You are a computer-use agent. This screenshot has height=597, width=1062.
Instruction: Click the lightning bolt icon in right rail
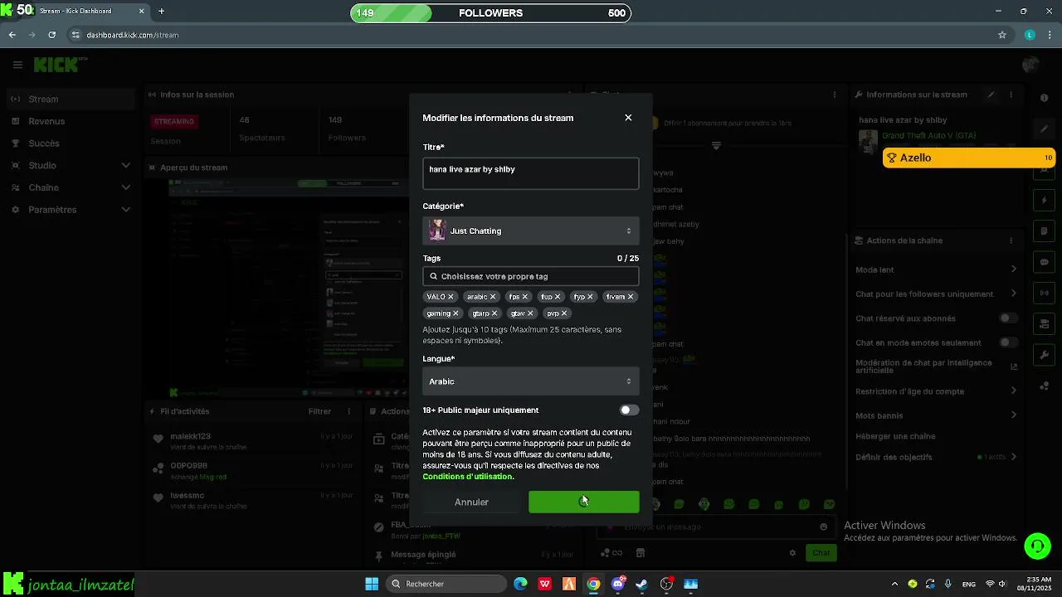(1045, 201)
